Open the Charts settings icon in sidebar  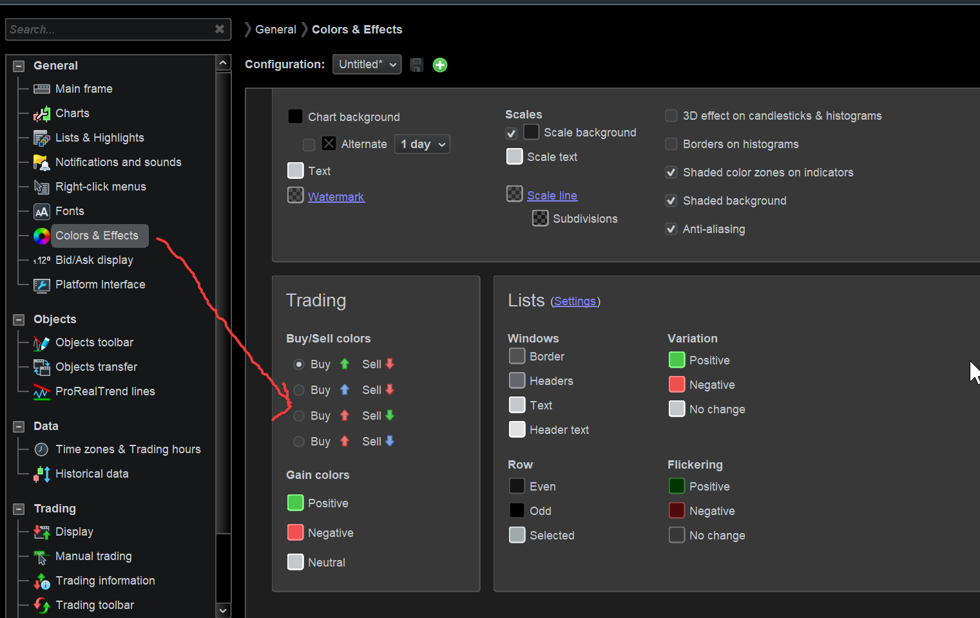click(x=42, y=114)
